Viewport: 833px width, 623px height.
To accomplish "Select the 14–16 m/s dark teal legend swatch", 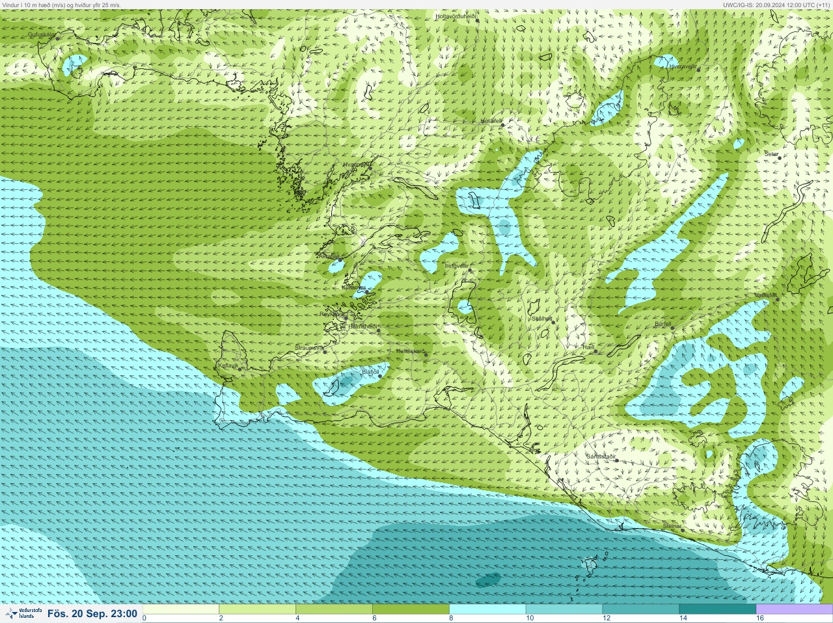I will tap(718, 609).
